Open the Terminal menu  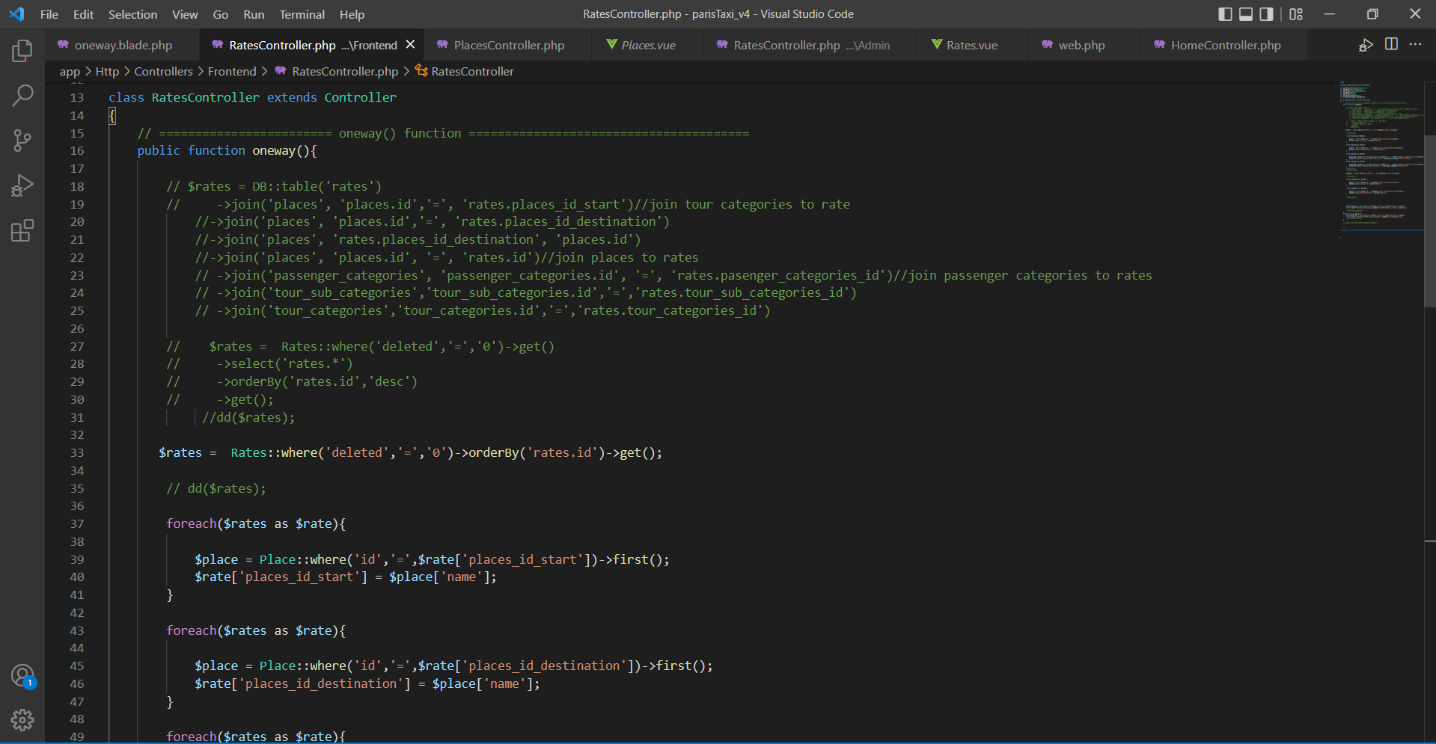tap(302, 14)
